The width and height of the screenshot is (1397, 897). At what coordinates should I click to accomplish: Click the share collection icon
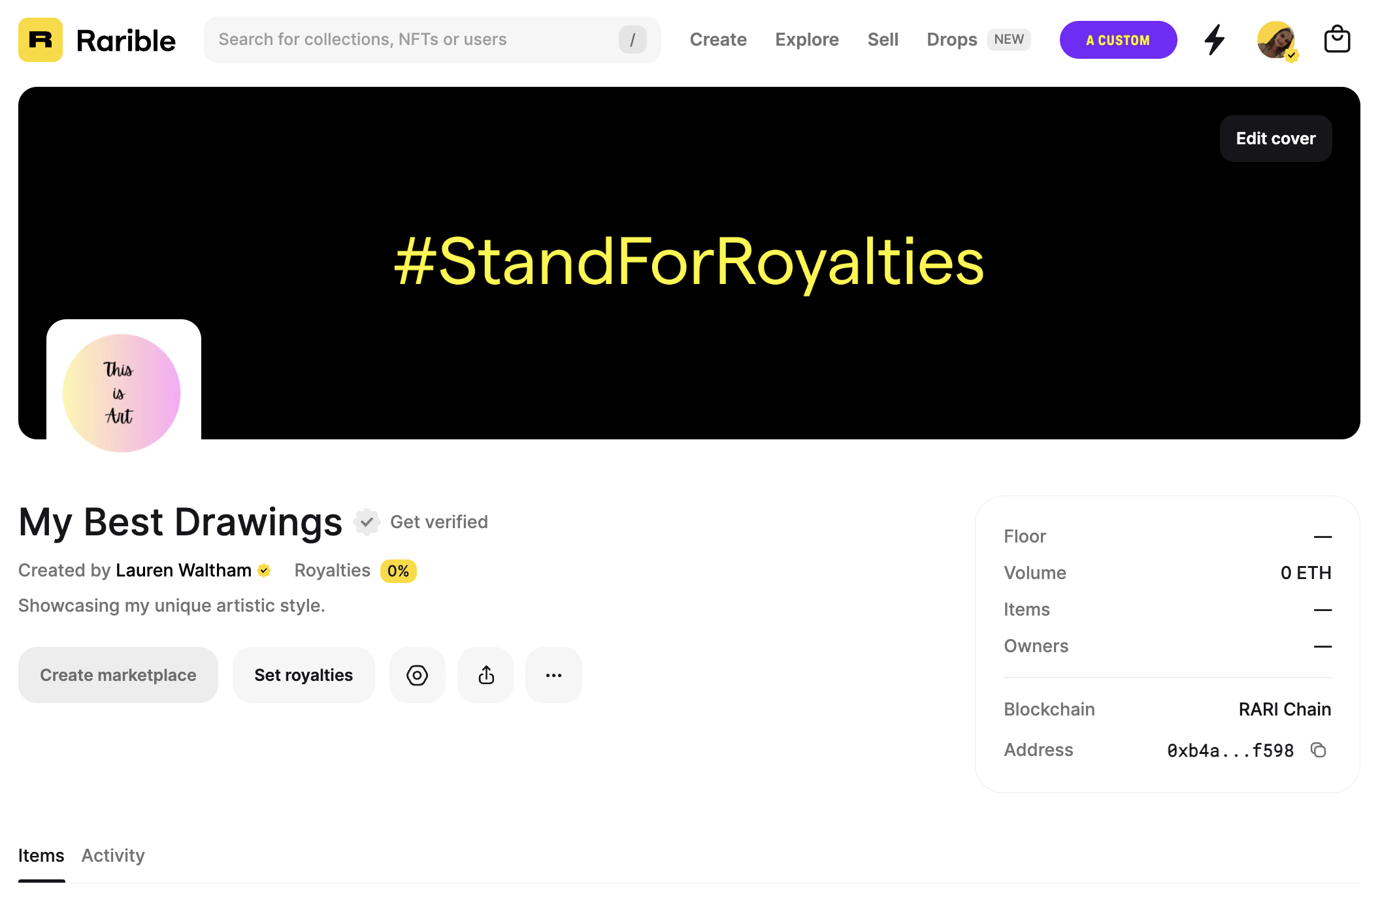coord(485,675)
